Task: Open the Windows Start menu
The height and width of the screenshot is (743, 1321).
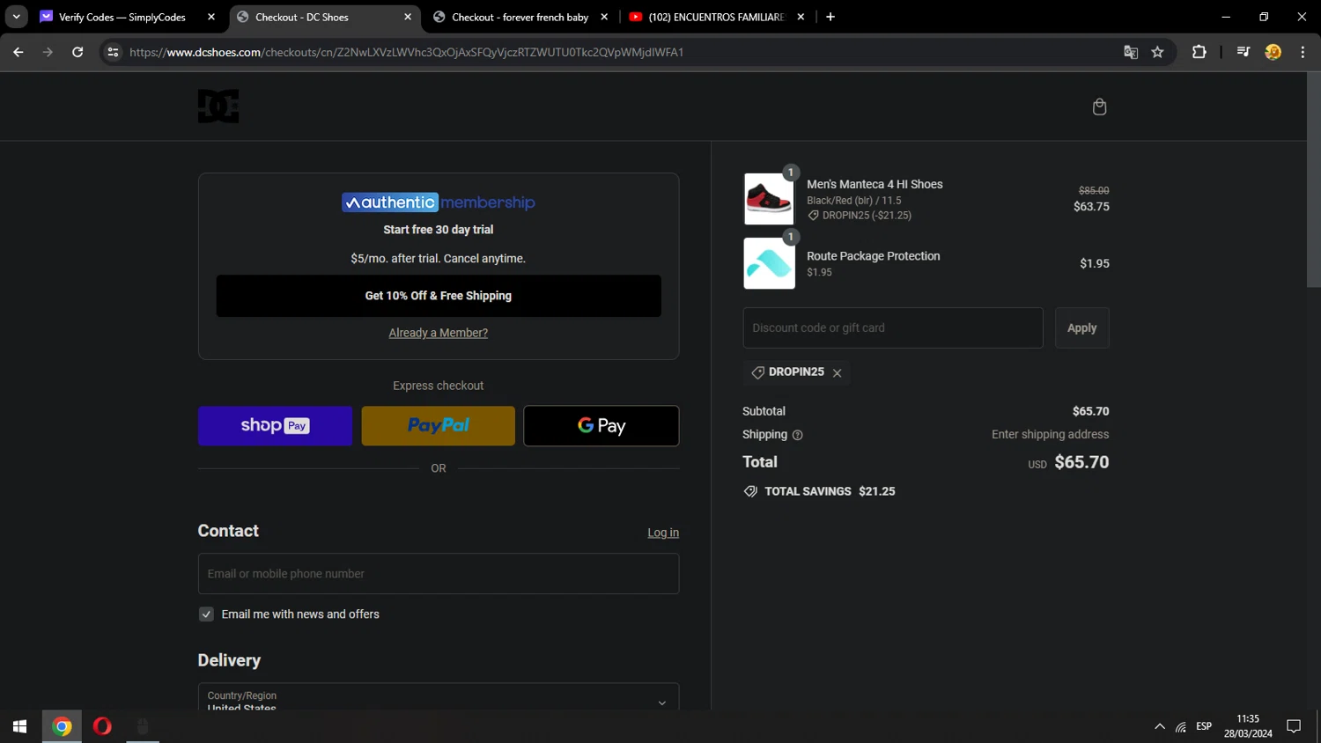Action: click(20, 726)
